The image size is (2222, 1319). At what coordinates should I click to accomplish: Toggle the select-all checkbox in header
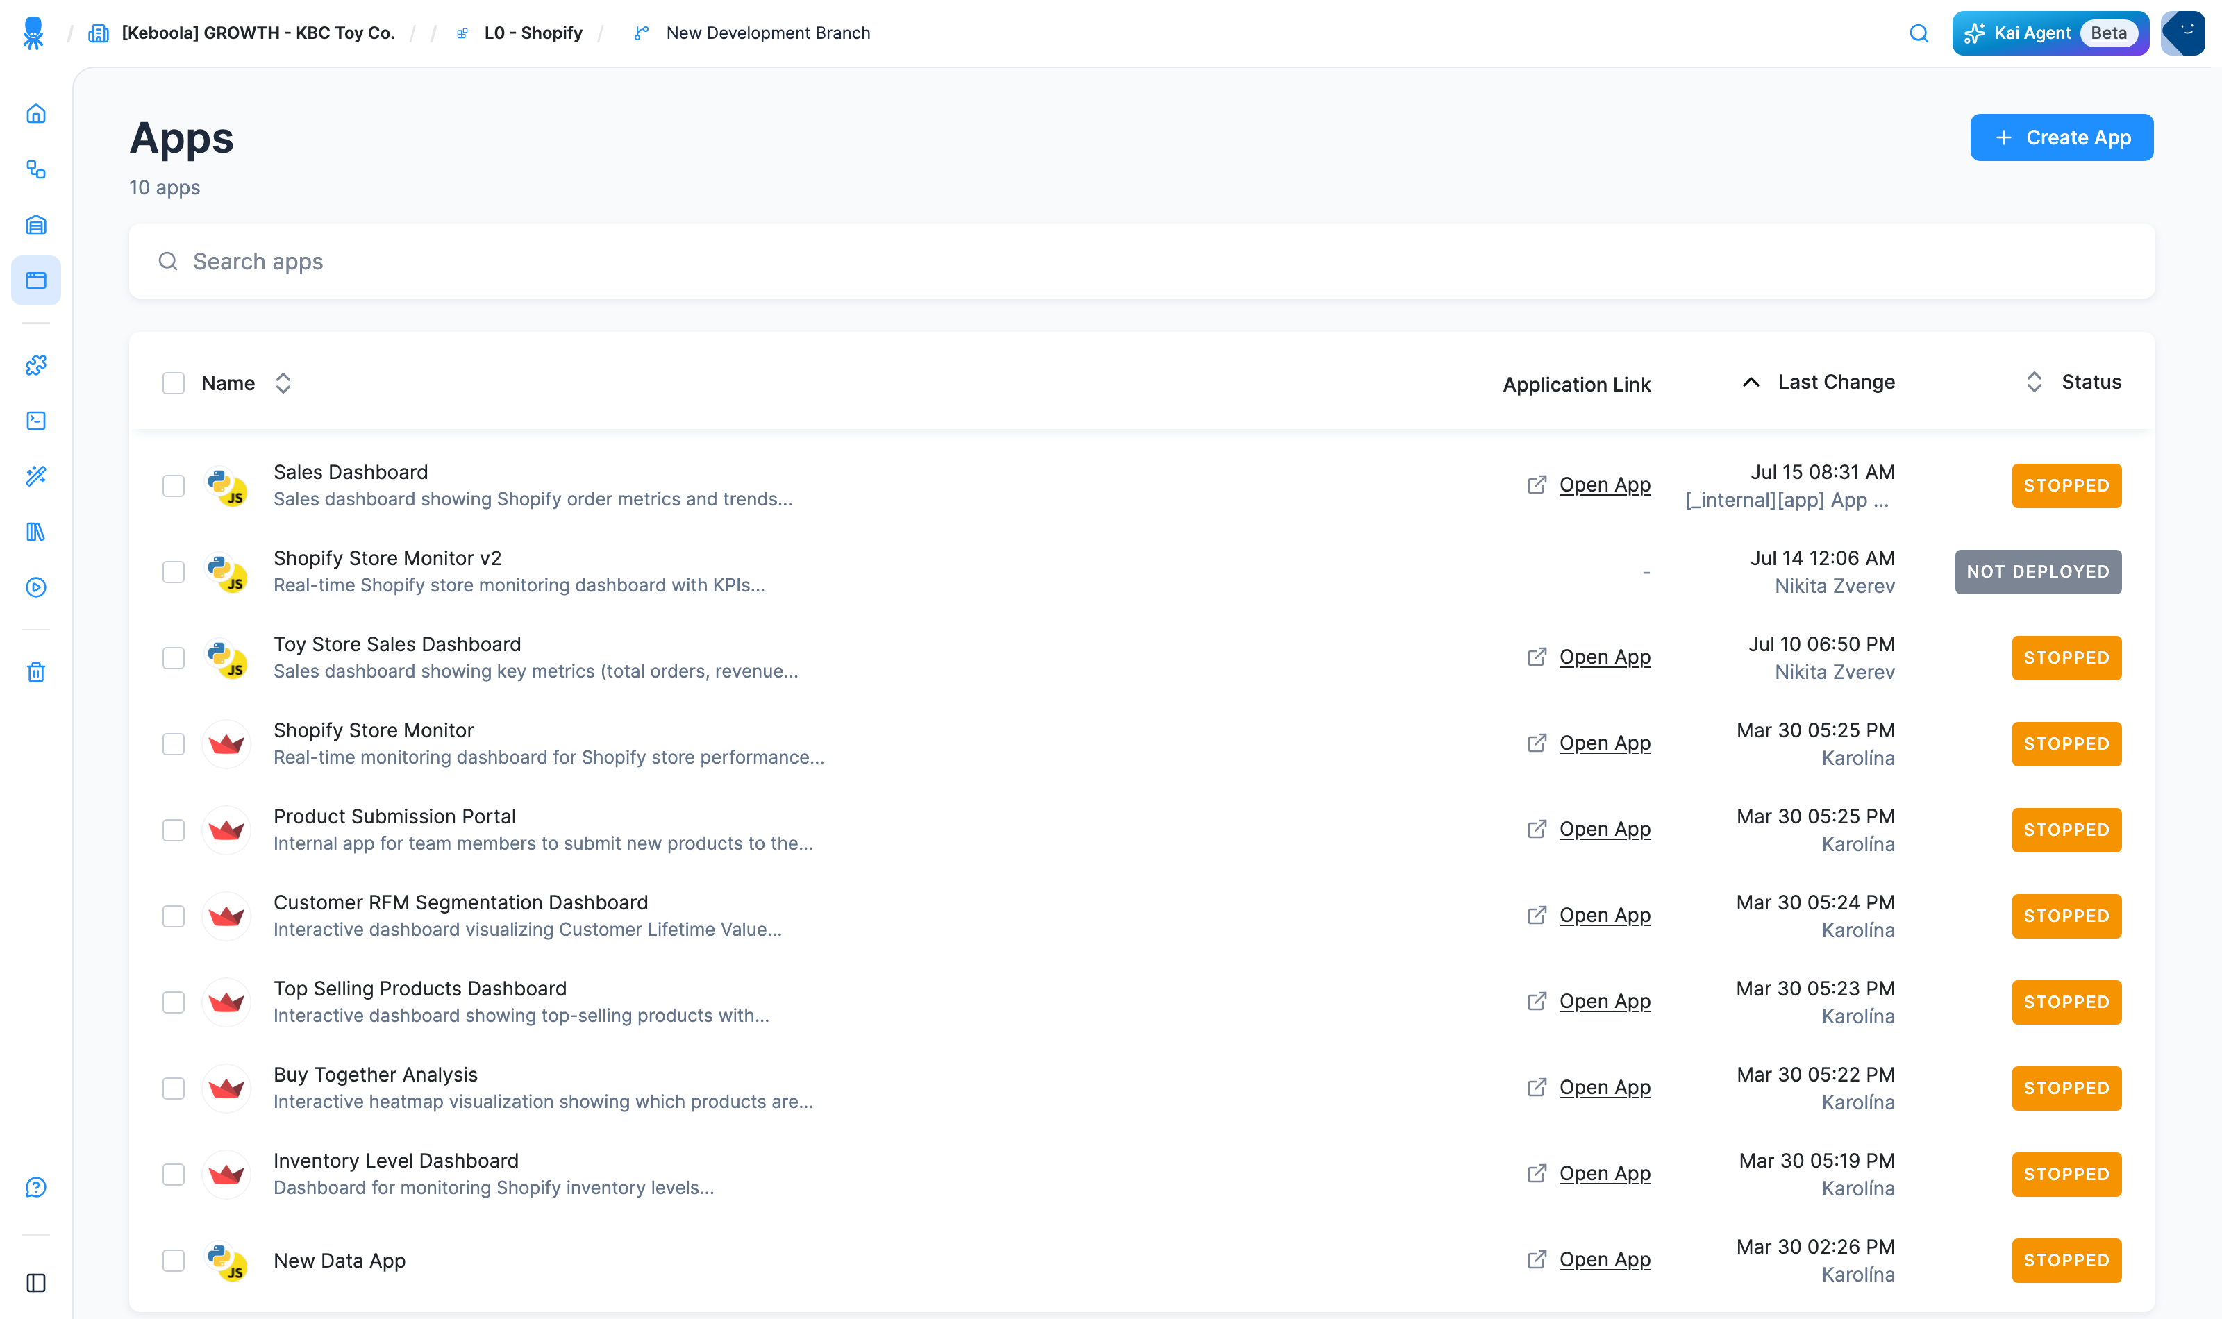pyautogui.click(x=174, y=383)
